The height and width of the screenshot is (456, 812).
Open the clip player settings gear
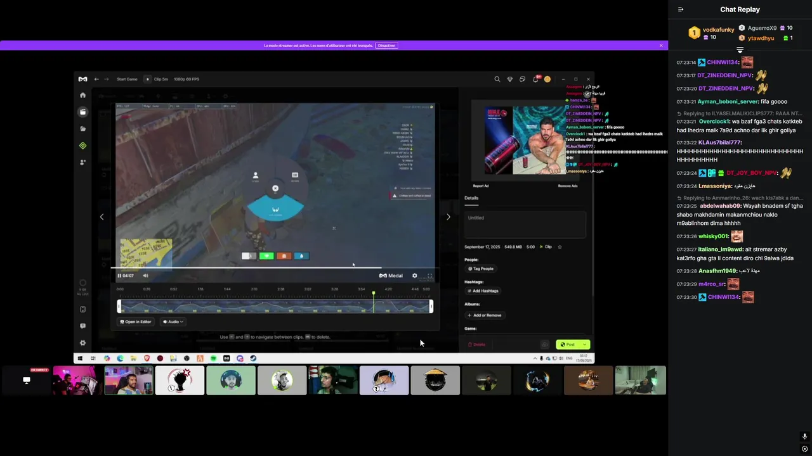(415, 275)
